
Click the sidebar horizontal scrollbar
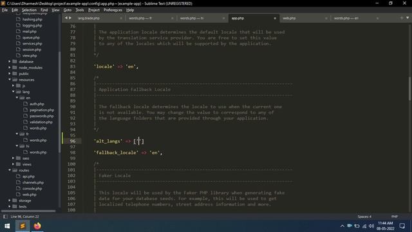[28, 211]
